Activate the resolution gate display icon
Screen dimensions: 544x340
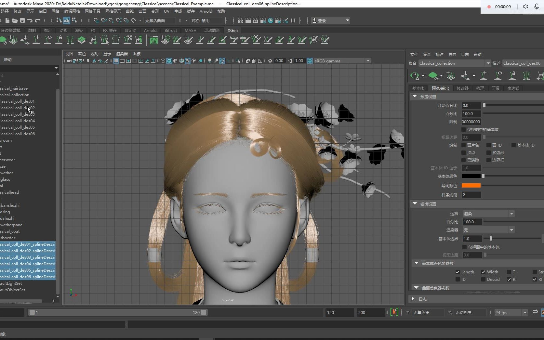128,61
